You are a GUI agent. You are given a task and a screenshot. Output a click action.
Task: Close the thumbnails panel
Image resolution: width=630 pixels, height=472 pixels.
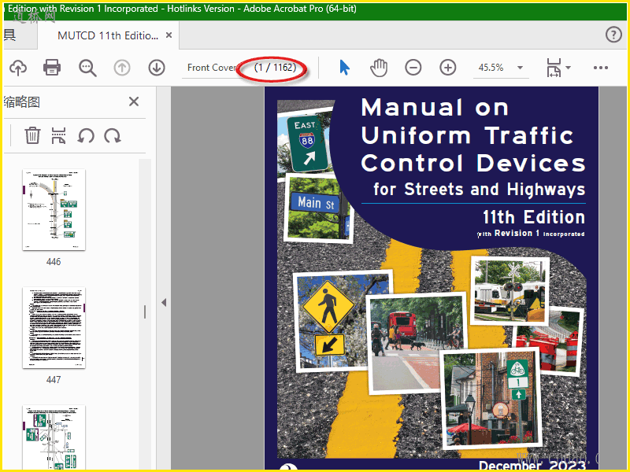[x=134, y=101]
